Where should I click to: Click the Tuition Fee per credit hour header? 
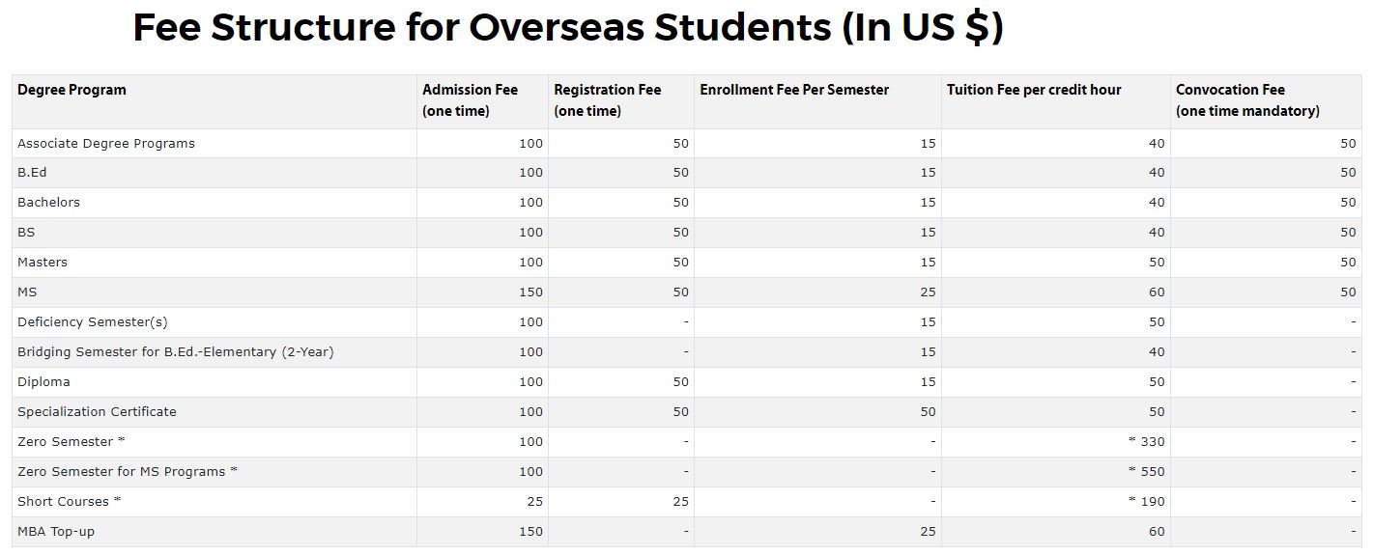pyautogui.click(x=1034, y=90)
